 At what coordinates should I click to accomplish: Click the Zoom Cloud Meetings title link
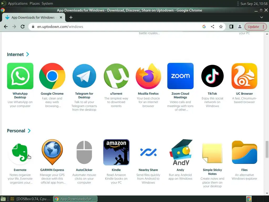pyautogui.click(x=180, y=95)
